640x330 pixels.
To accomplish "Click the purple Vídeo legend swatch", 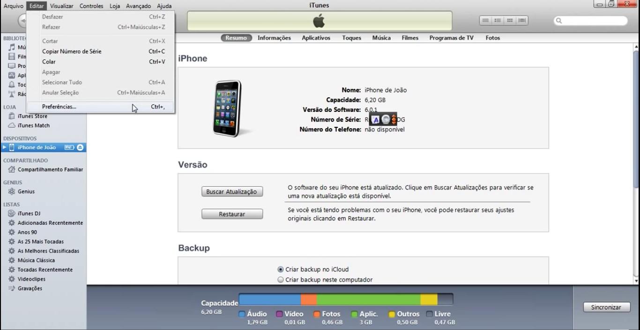I will (x=279, y=314).
